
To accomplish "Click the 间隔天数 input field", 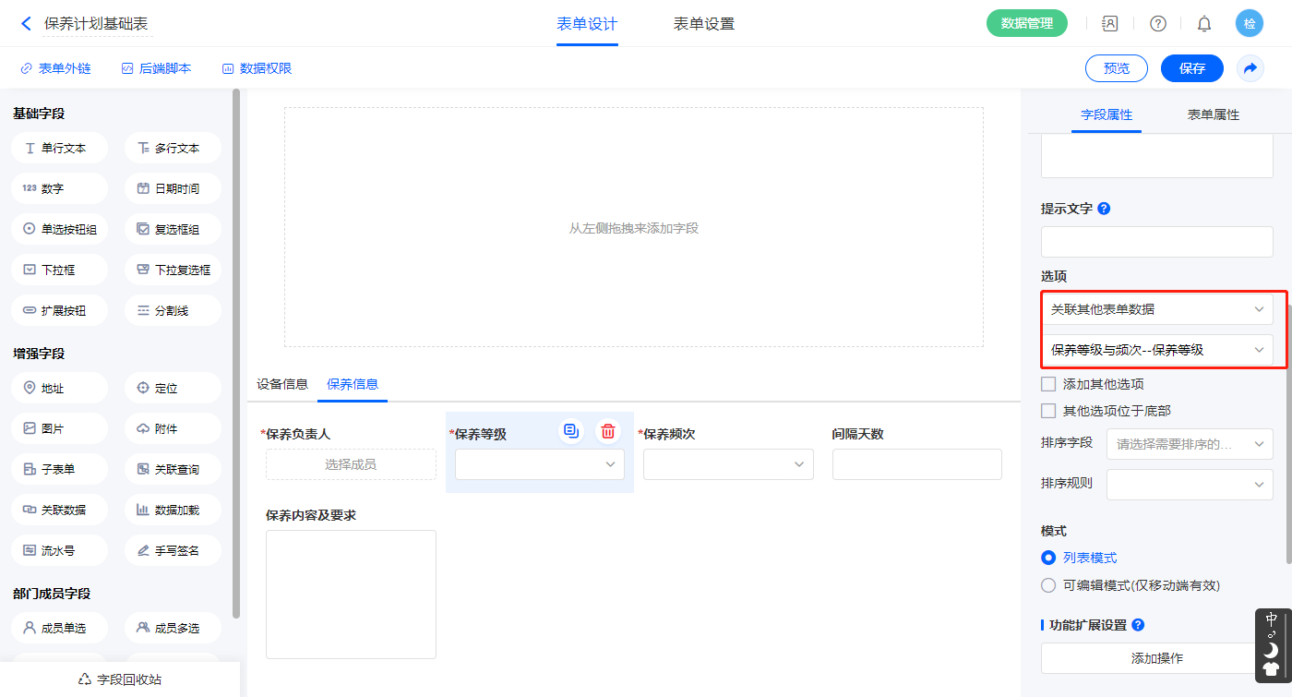I will pyautogui.click(x=916, y=464).
